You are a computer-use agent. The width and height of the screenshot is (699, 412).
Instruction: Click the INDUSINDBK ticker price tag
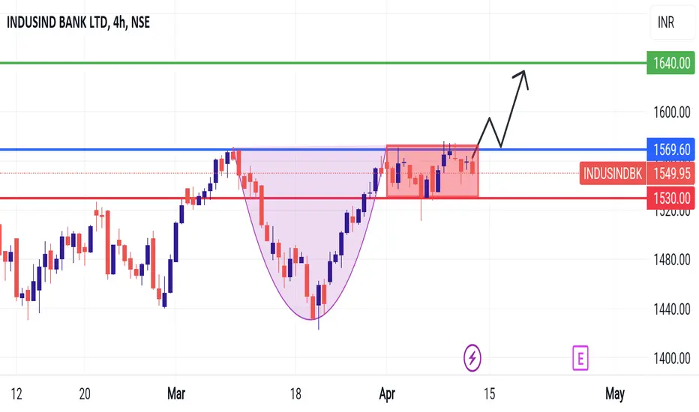tap(613, 173)
